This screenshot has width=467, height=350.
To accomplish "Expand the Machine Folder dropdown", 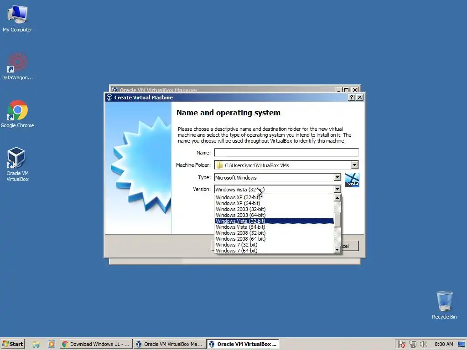I will pyautogui.click(x=354, y=165).
